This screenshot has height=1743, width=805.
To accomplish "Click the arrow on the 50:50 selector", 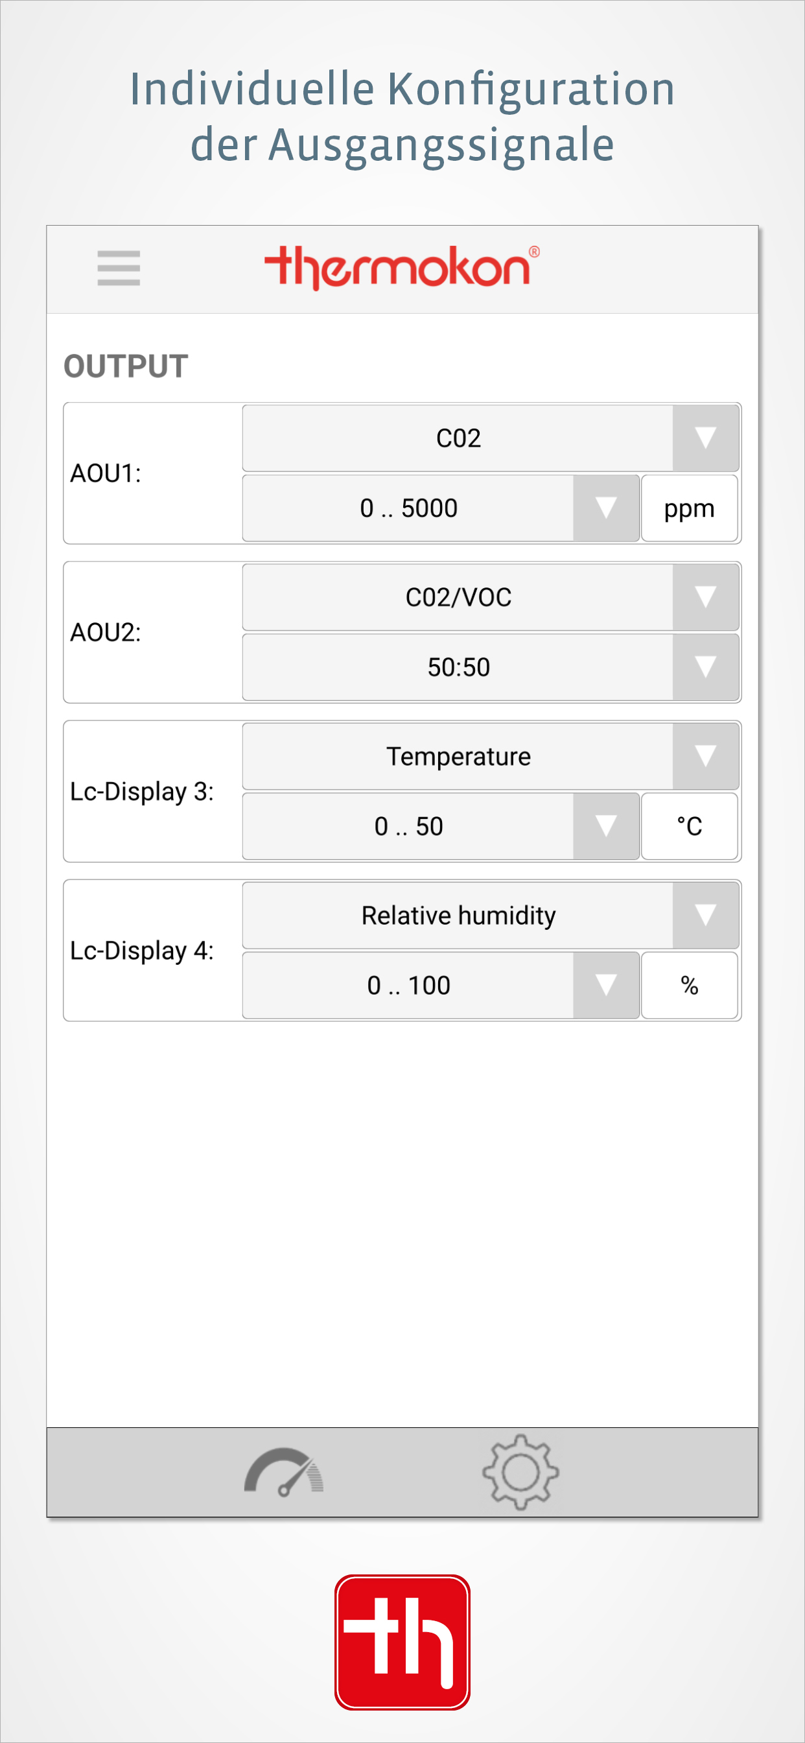I will (x=706, y=667).
